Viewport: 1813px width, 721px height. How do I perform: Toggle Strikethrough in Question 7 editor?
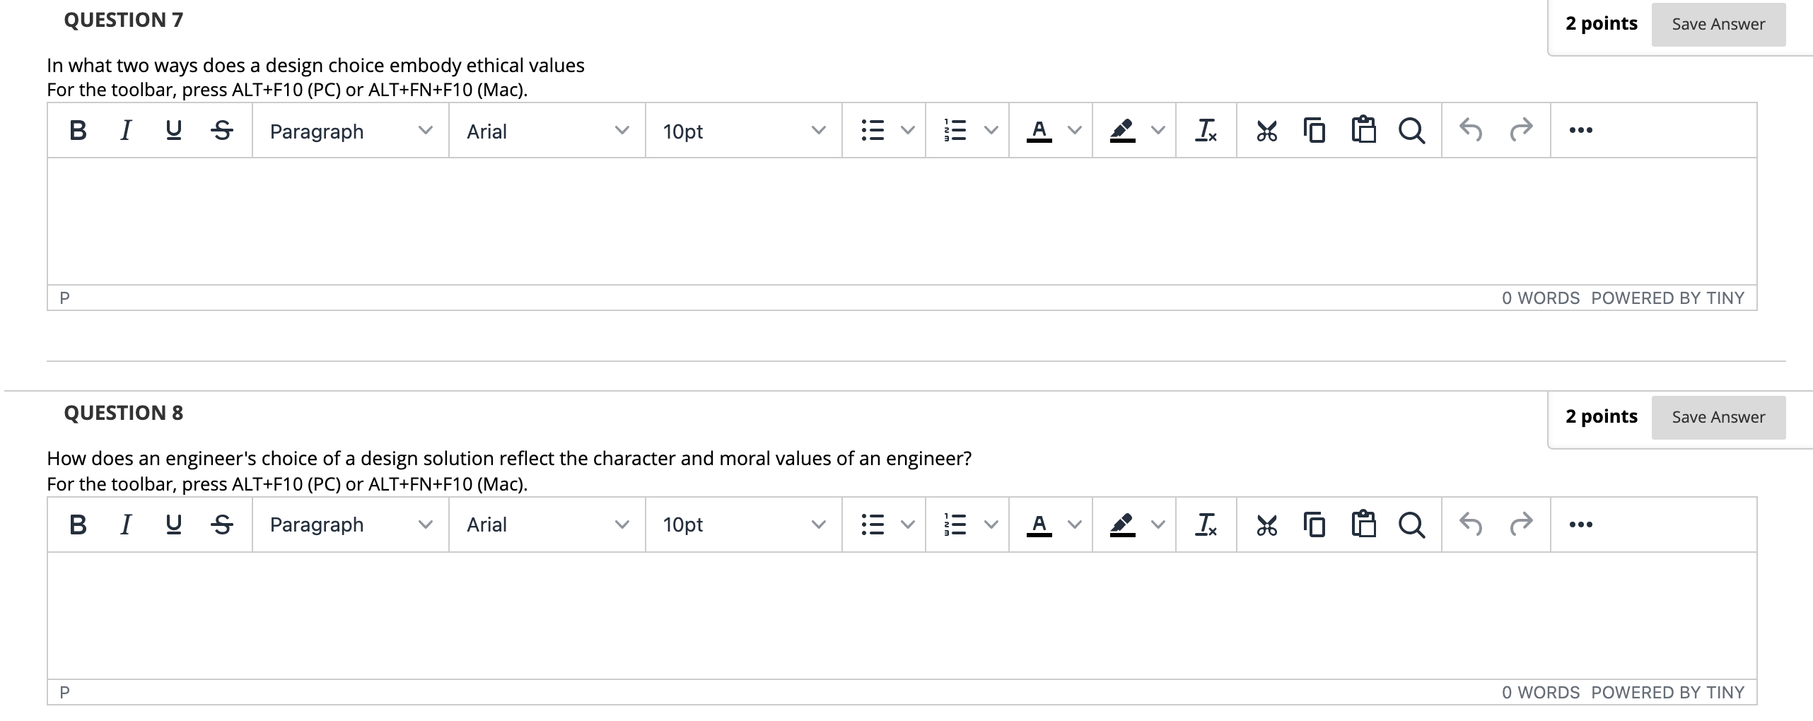pos(222,131)
